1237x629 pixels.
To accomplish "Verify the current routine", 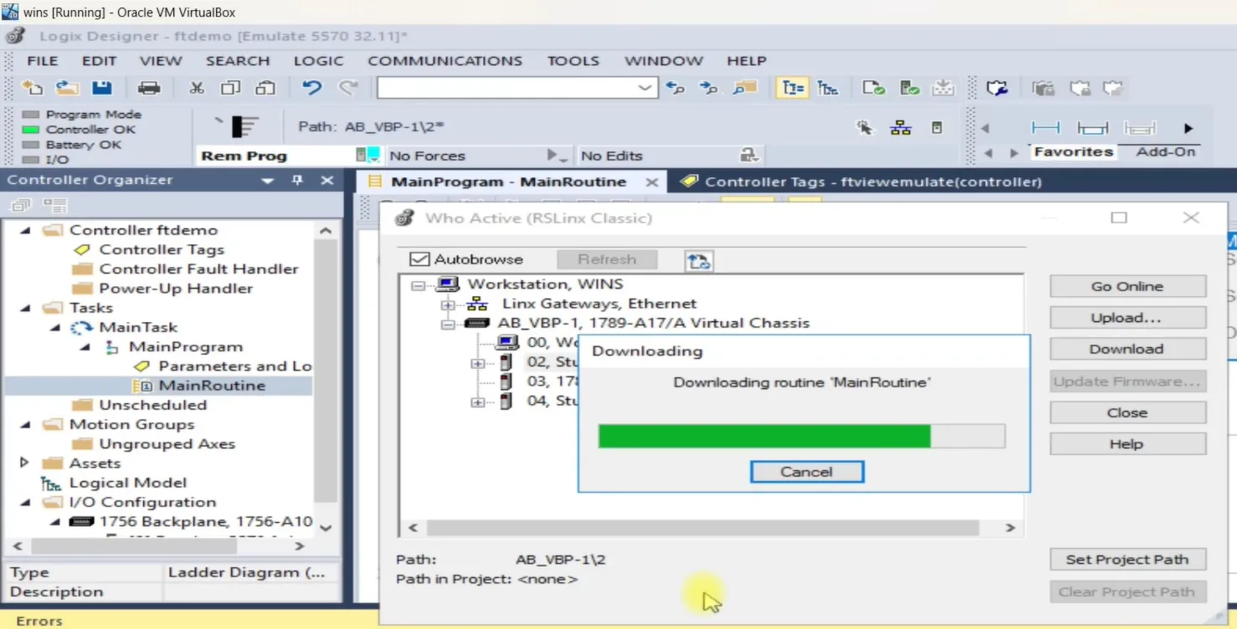I will tap(873, 87).
